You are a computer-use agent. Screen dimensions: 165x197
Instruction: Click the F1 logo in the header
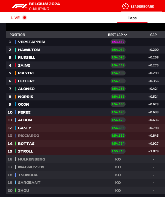[19, 6]
